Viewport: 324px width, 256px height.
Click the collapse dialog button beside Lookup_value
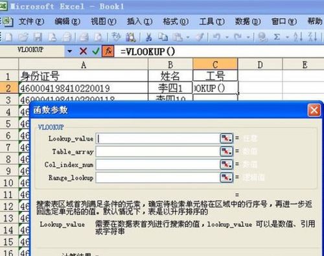226,139
